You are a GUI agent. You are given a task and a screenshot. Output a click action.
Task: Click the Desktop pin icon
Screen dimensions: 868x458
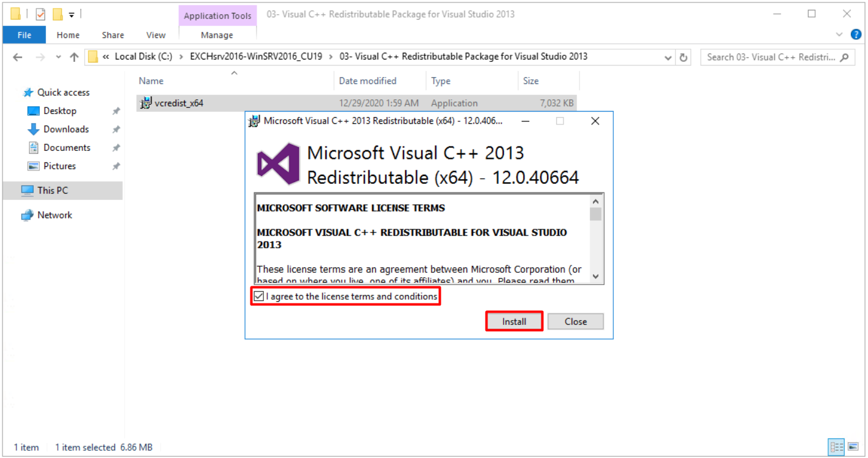116,112
